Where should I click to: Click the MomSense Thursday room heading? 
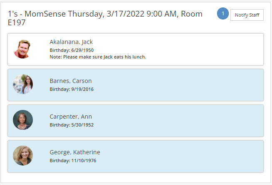point(105,18)
